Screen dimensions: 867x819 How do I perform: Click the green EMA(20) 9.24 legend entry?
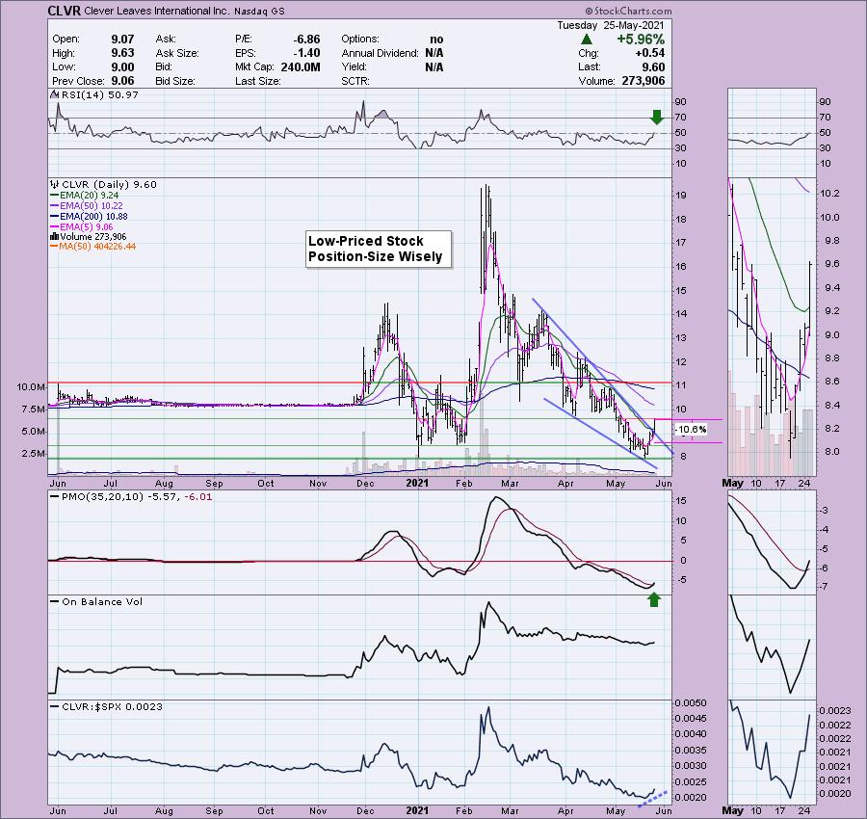[x=84, y=196]
